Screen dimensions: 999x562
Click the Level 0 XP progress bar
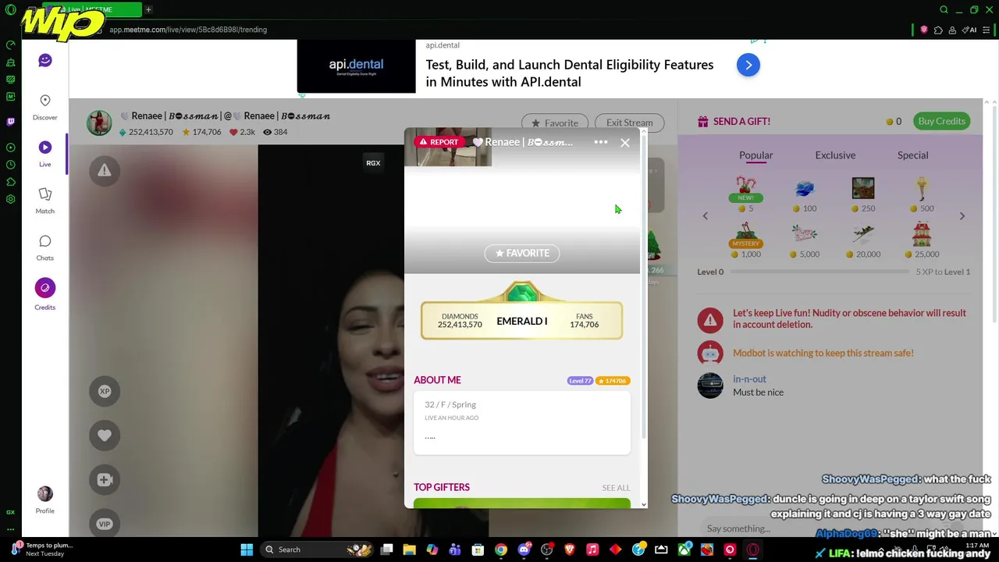(819, 272)
